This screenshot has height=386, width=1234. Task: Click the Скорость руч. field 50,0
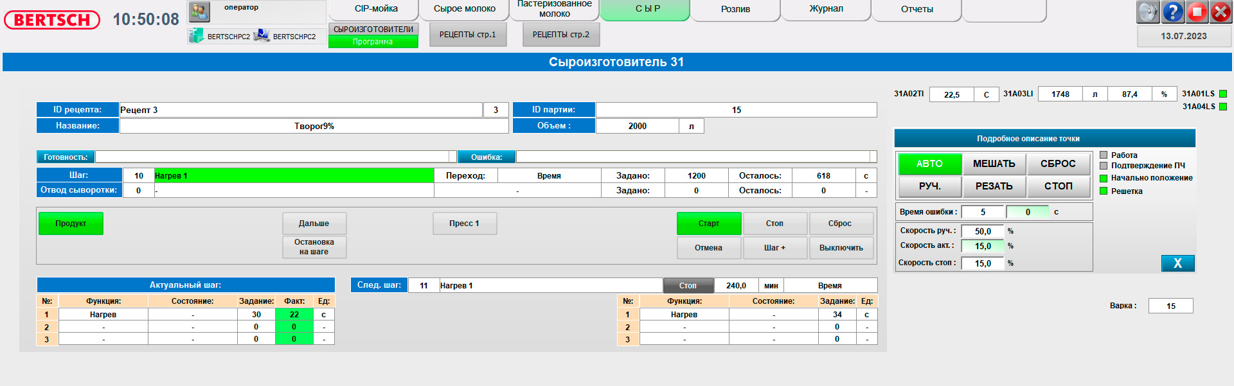[x=983, y=231]
